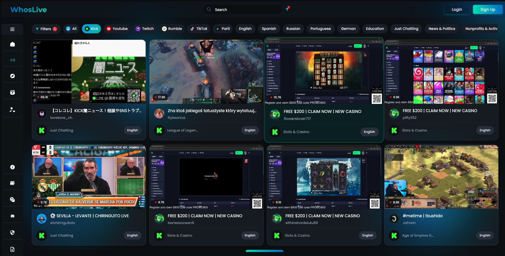505x256 pixels.
Task: Click the elthinshordelulu89 username
Action: pyautogui.click(x=302, y=223)
